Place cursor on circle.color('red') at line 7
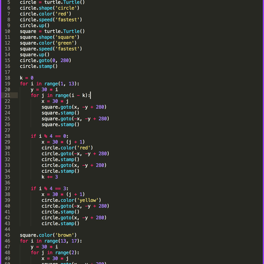This screenshot has width=264, height=264. point(45,14)
